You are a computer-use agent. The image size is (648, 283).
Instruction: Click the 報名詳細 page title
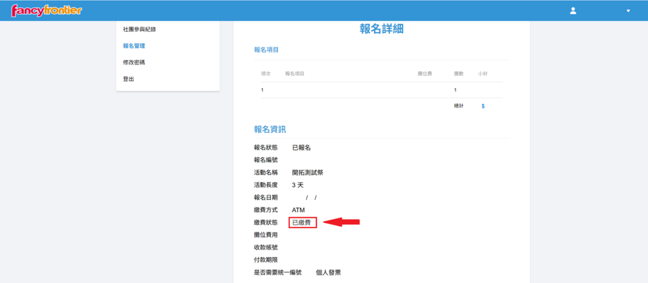point(382,28)
